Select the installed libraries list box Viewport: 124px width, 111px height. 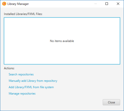[x=62, y=41]
